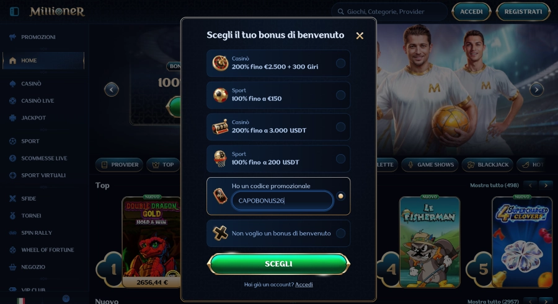Select the Italian flag language icon

coord(20,301)
